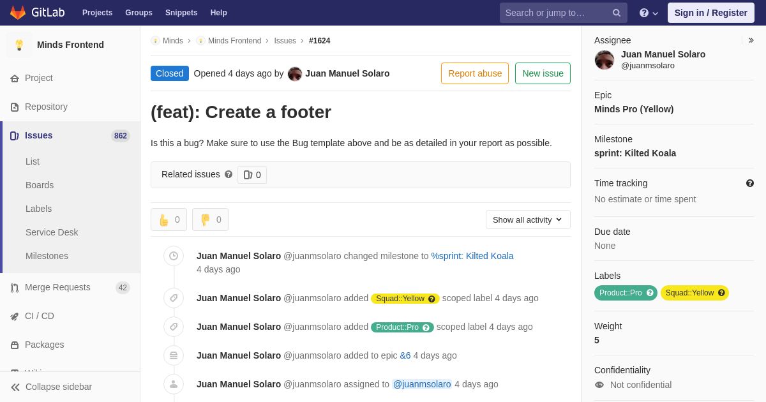766x402 pixels.
Task: Open the Service Desk submenu item
Action: [x=52, y=232]
